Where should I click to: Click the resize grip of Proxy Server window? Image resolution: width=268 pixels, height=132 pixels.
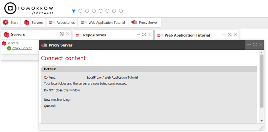262,128
